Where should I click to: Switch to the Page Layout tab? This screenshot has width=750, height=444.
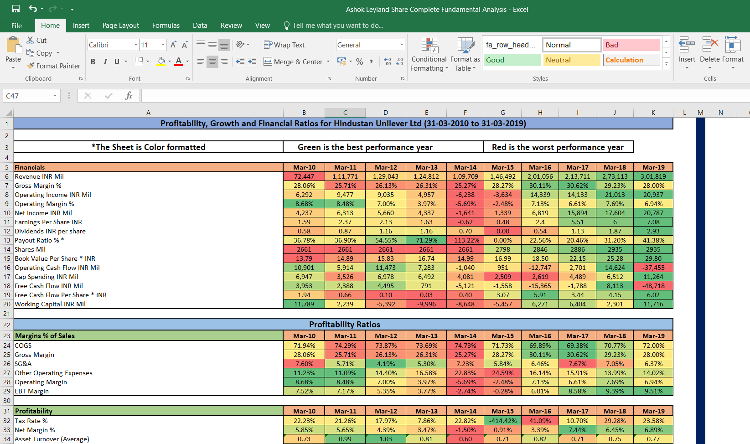121,26
